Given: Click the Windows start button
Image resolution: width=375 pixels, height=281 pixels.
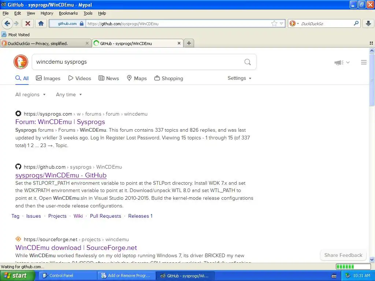Looking at the screenshot, I should pos(17,276).
